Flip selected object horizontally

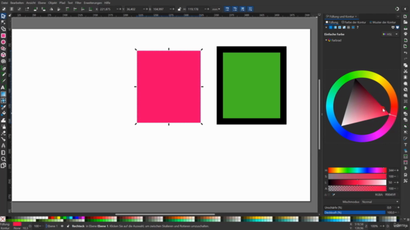click(51, 9)
